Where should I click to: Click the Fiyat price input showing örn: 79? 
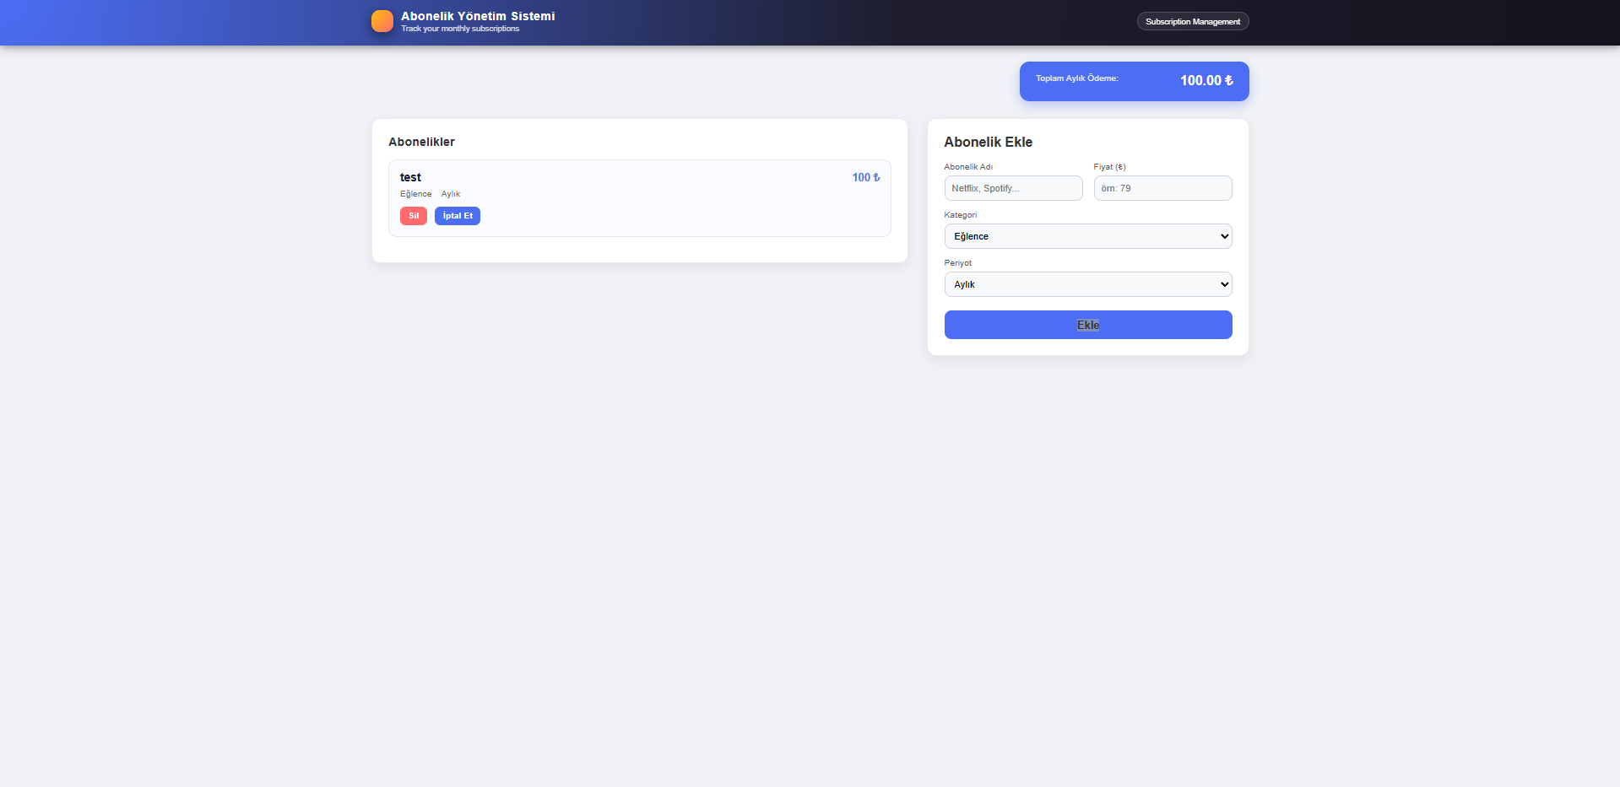click(1162, 188)
